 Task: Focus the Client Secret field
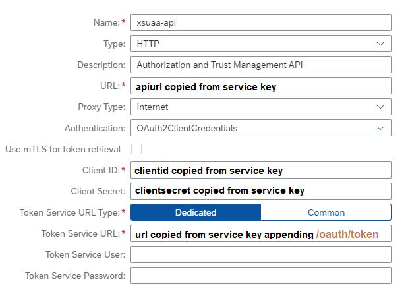(261, 191)
